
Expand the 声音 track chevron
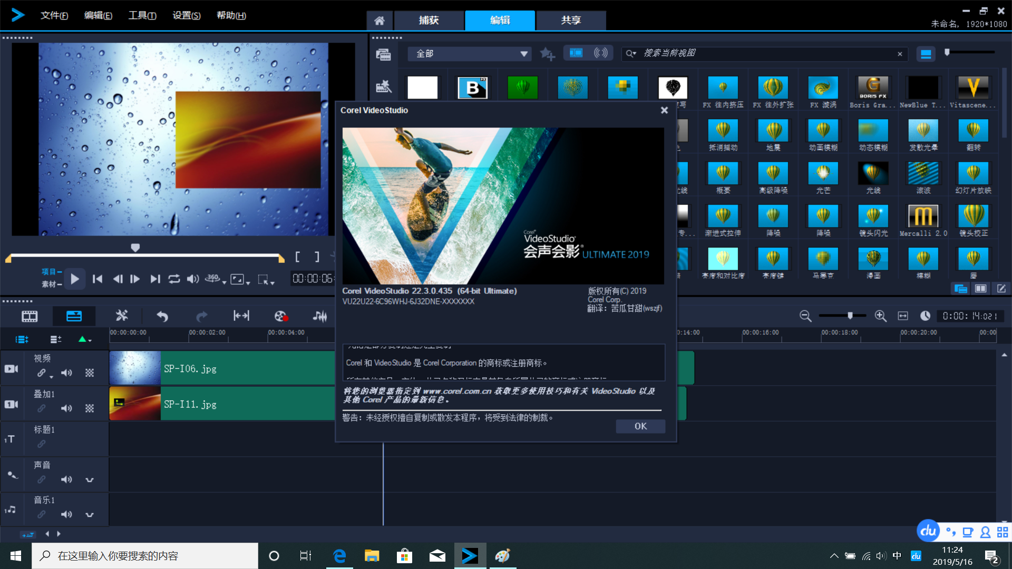pos(90,480)
